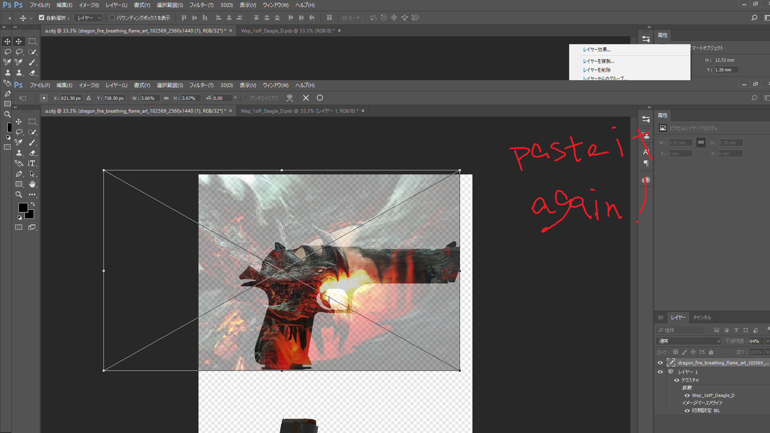Viewport: 770px width, 433px height.
Task: Select the vertical Type tool
Action: [x=32, y=163]
